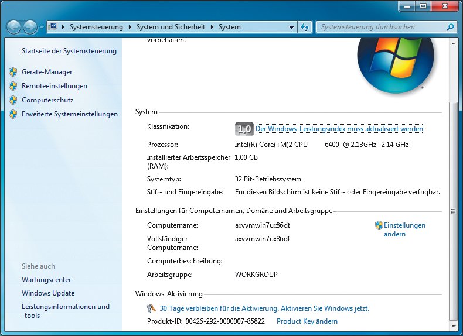Open Windows Update link

(48, 293)
